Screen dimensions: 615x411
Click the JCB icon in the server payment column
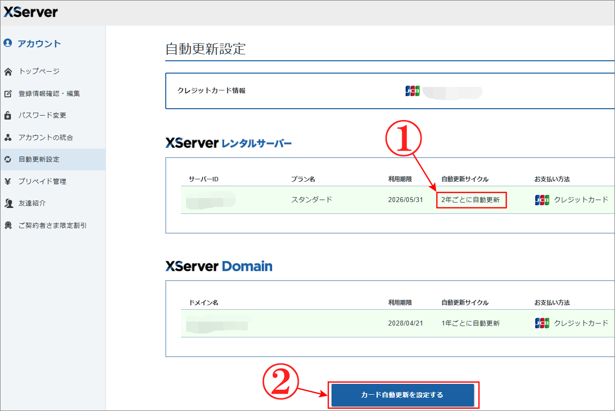click(x=542, y=200)
